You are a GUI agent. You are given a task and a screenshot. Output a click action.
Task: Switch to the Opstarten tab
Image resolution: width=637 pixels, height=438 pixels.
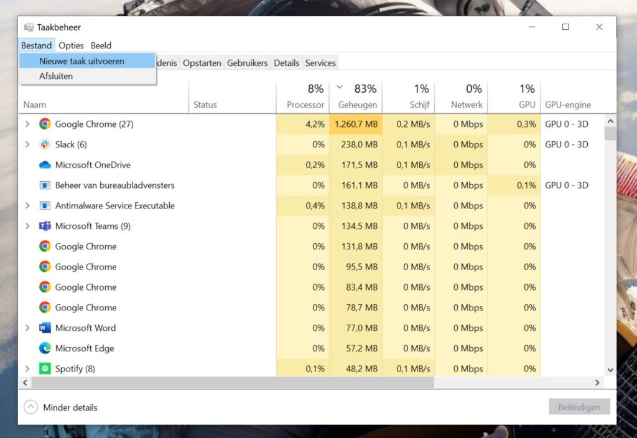click(202, 63)
